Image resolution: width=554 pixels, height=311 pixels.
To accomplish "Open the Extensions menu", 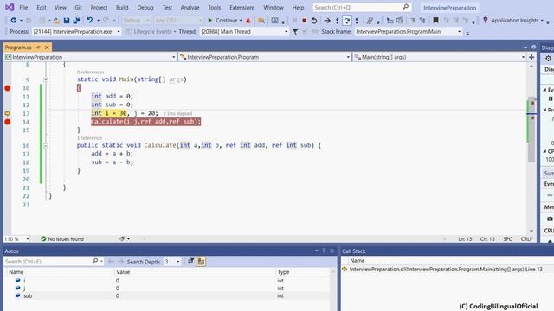I will (242, 8).
